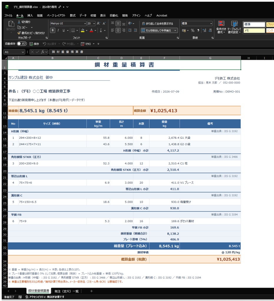The height and width of the screenshot is (301, 274).
Task: Switch to the 発注（定尺）一覧 sheet
Action: pos(67,291)
